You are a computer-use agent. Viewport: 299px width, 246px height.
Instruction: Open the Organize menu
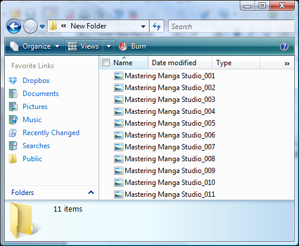pos(35,46)
